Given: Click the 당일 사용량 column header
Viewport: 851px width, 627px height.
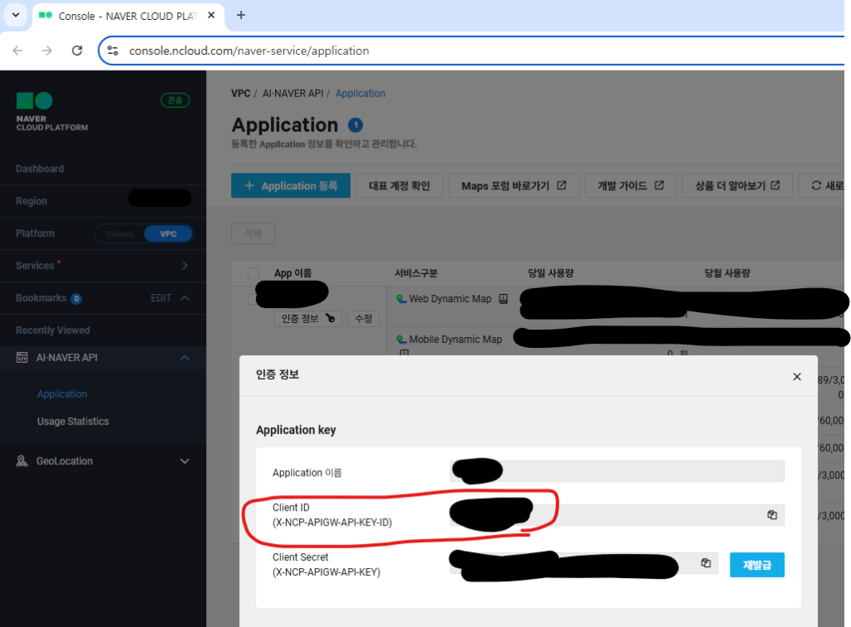Looking at the screenshot, I should pyautogui.click(x=550, y=273).
